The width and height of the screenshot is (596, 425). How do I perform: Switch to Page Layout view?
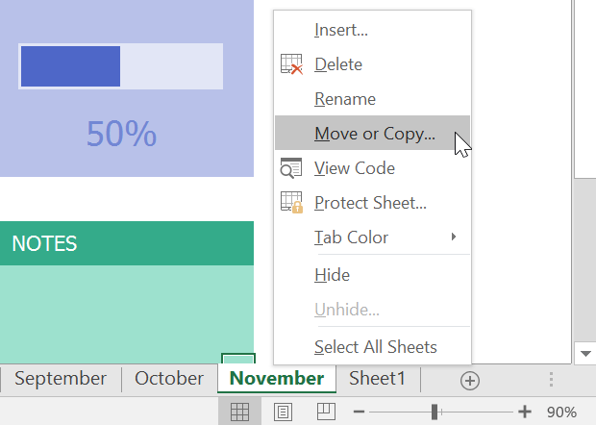point(284,412)
